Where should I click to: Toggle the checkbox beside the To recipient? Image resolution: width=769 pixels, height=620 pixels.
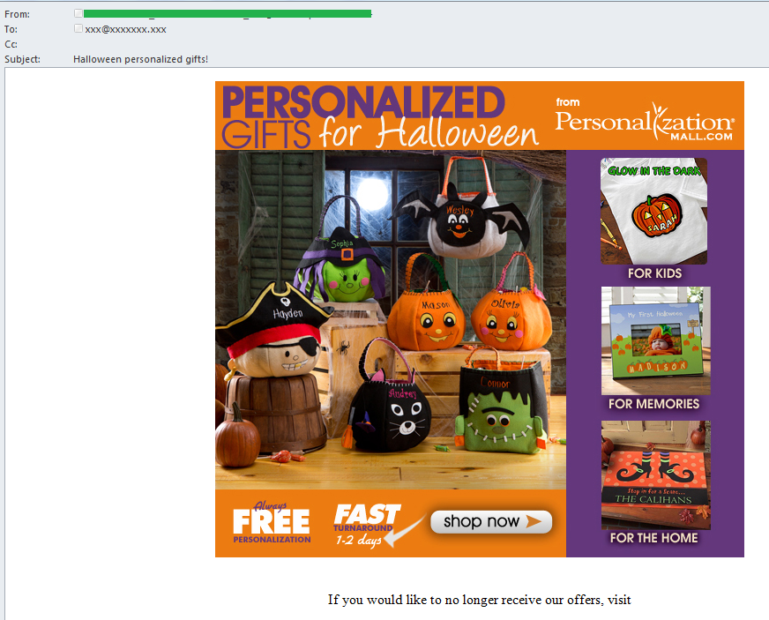click(x=78, y=28)
